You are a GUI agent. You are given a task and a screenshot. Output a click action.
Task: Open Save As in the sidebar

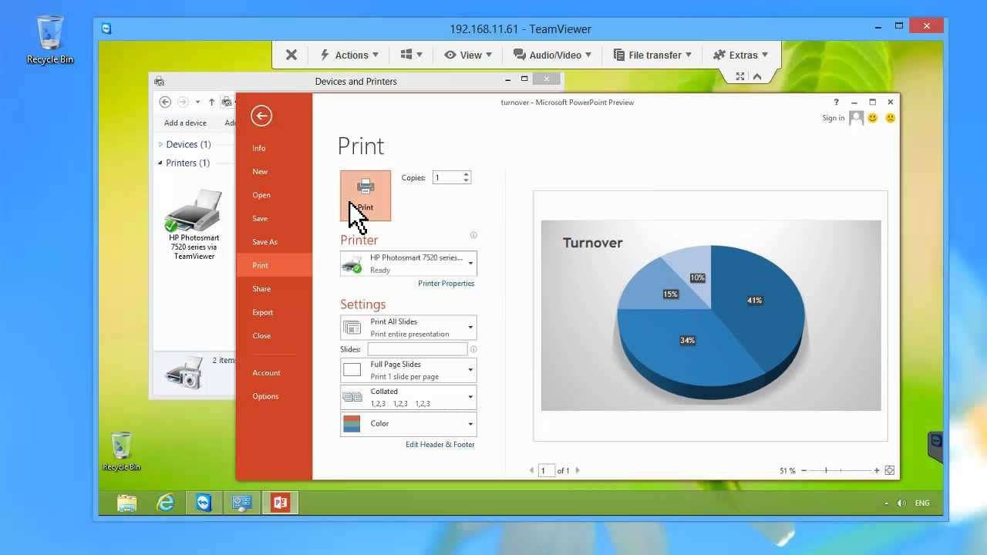(x=264, y=242)
